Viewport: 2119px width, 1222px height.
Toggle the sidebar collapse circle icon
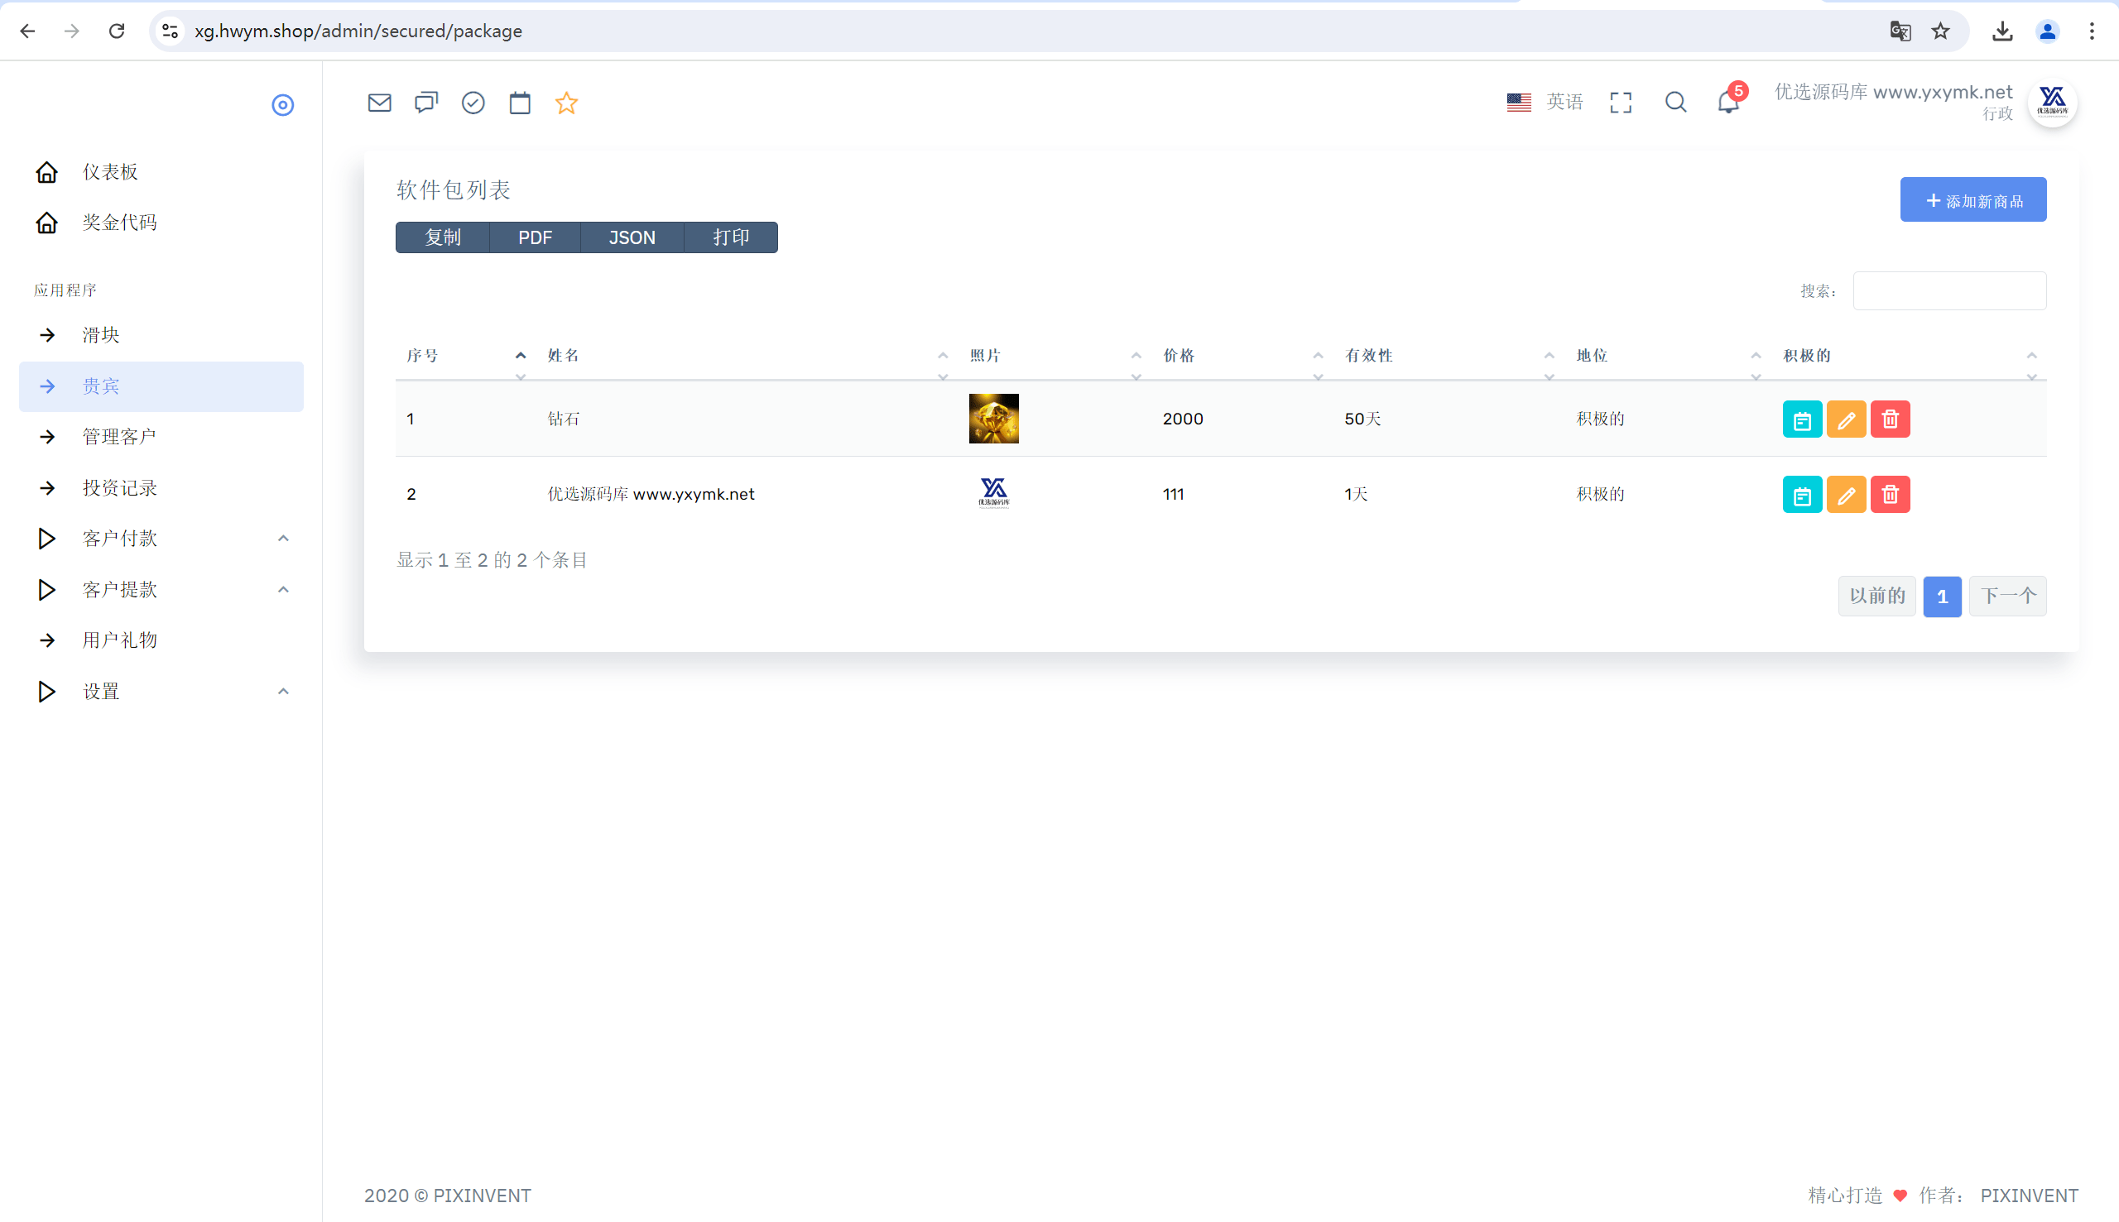(x=283, y=105)
